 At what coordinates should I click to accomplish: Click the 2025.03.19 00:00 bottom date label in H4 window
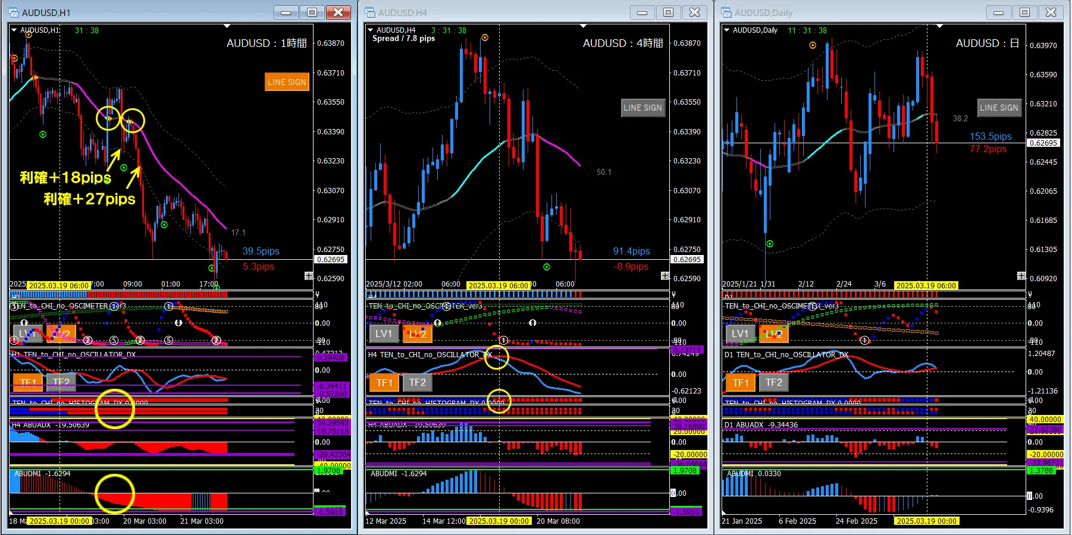[499, 521]
